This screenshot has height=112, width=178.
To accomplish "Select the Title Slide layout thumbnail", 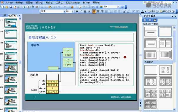I will (151, 31).
